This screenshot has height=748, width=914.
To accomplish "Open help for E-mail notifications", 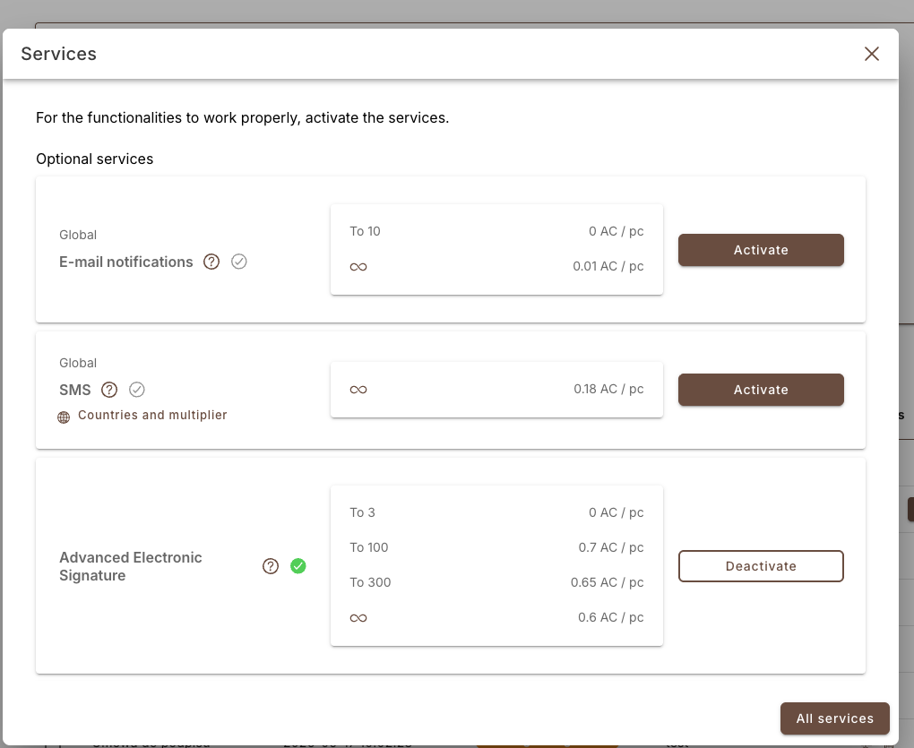I will [x=211, y=262].
